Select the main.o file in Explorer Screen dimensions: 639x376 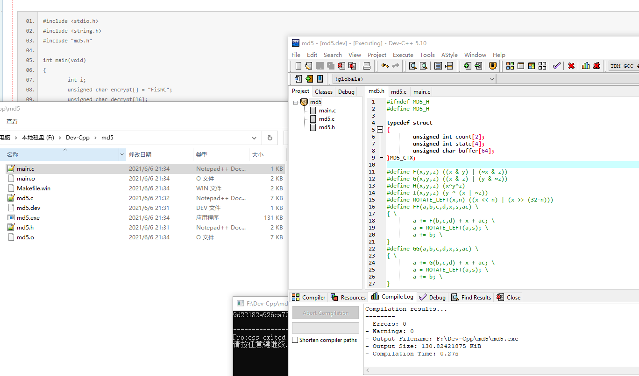click(x=145, y=178)
